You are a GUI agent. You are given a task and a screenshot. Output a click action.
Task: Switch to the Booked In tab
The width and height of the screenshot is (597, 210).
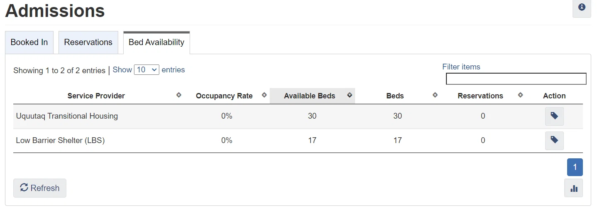pyautogui.click(x=29, y=42)
